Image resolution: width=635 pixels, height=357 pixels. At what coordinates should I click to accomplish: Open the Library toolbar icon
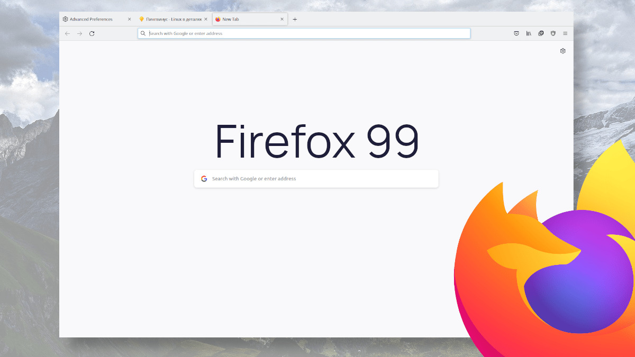click(529, 33)
